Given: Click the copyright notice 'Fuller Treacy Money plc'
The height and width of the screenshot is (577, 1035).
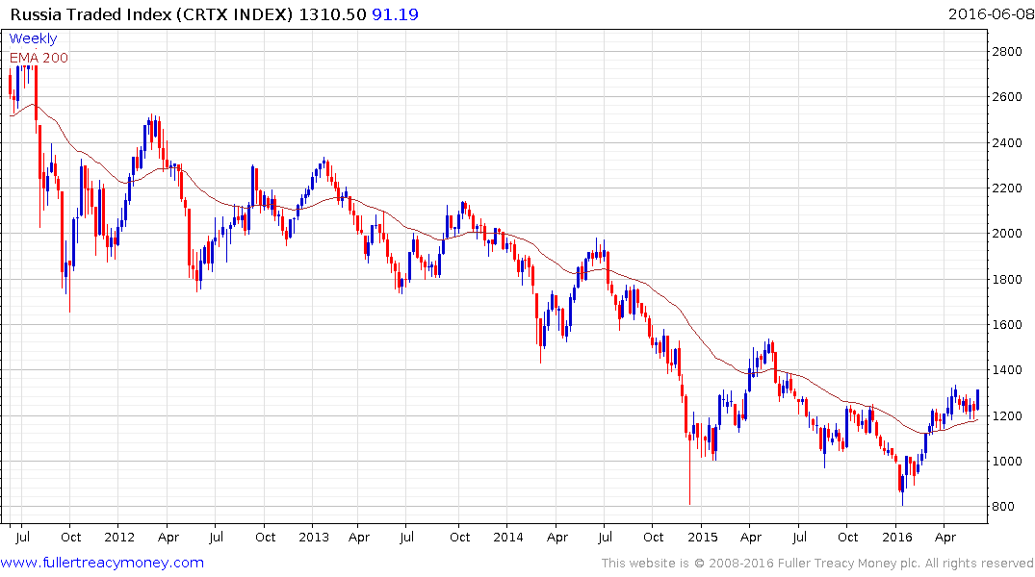Looking at the screenshot, I should tap(849, 564).
